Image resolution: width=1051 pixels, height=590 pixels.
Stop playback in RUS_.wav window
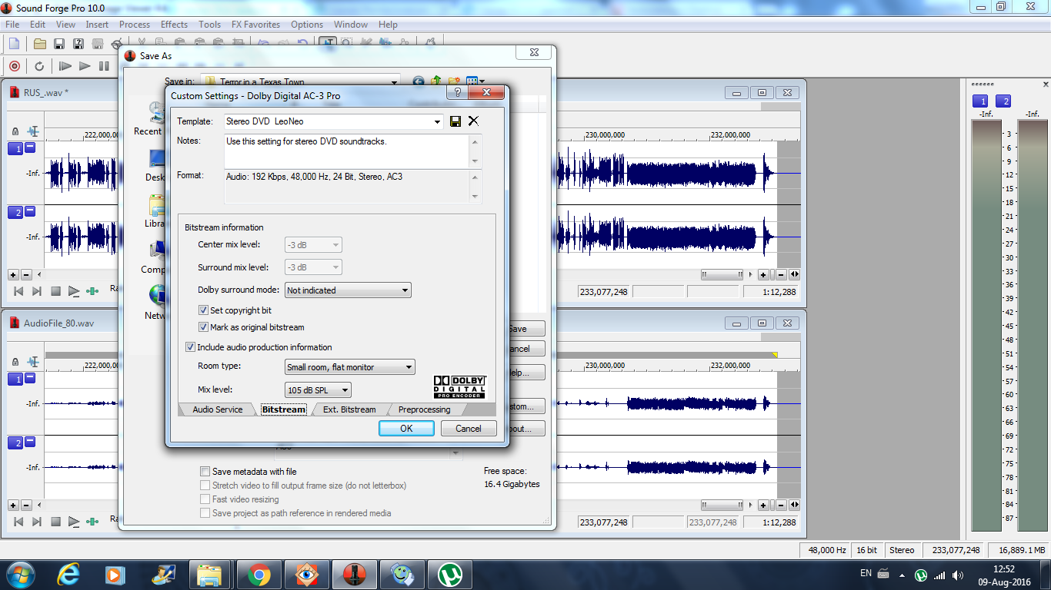click(x=55, y=291)
